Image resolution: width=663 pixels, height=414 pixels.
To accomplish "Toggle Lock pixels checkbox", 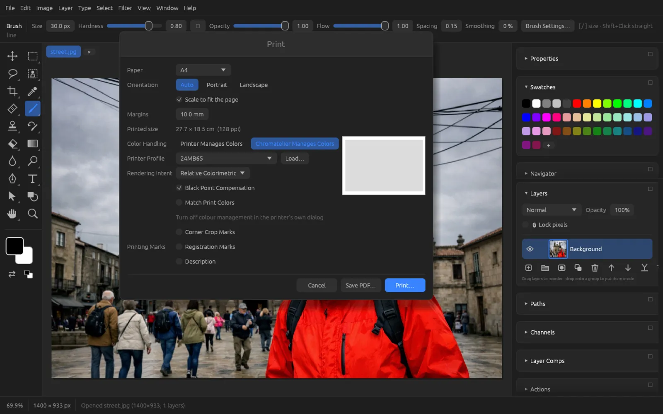I will [x=525, y=225].
